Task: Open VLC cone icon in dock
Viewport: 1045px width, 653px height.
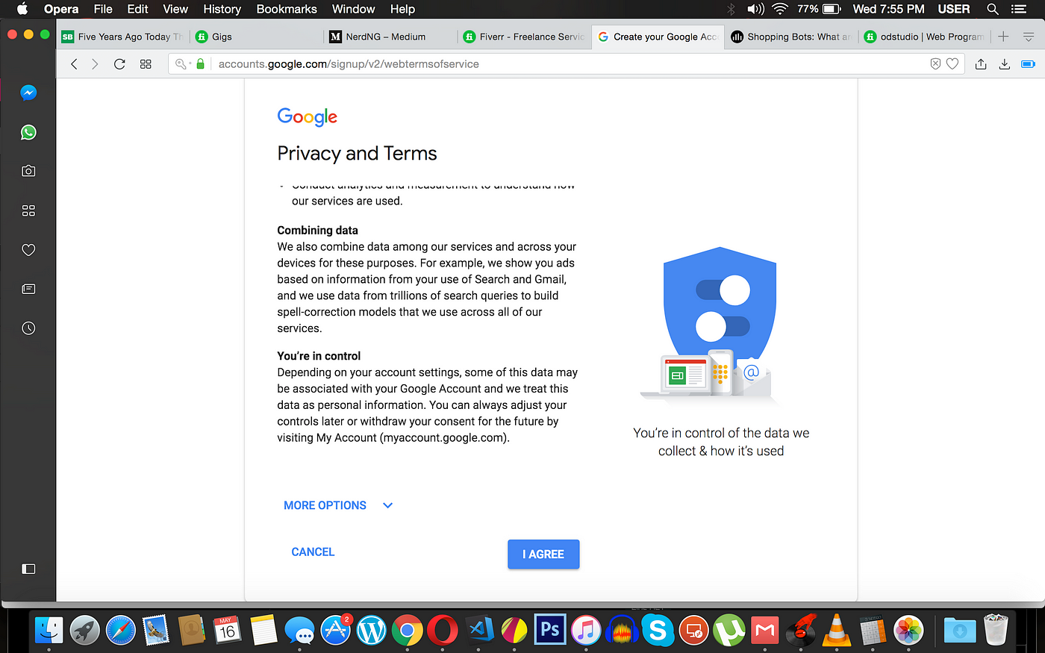Action: 837,630
